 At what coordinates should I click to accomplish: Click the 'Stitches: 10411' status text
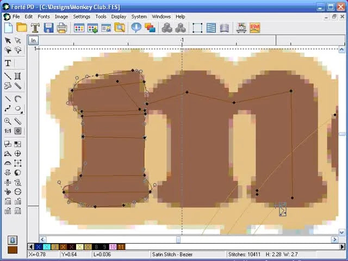click(244, 254)
